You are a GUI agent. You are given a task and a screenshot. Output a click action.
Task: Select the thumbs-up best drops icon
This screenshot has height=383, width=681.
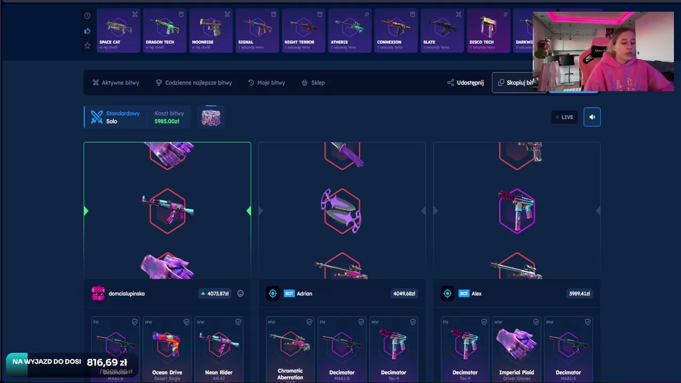pos(87,31)
